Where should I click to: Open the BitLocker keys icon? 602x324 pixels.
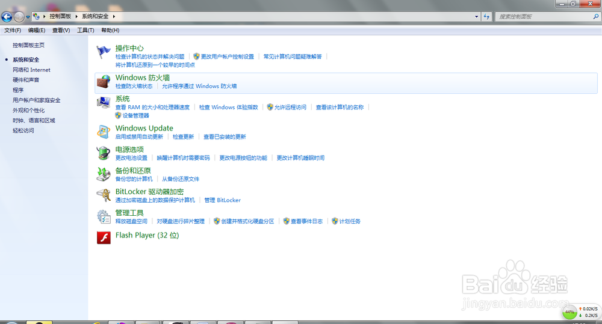click(x=104, y=195)
